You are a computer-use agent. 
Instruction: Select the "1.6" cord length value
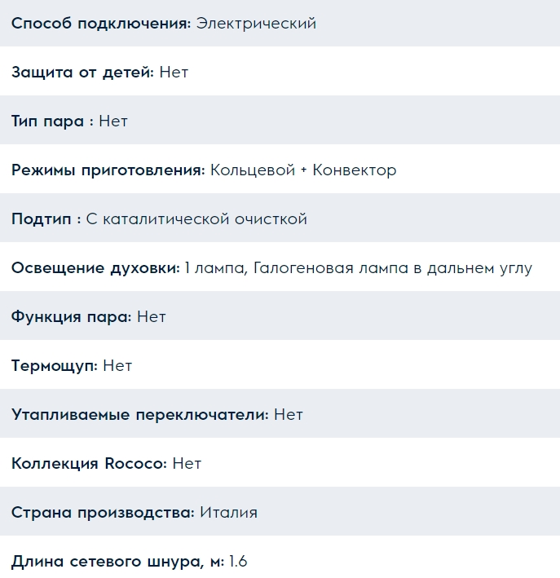(x=238, y=562)
